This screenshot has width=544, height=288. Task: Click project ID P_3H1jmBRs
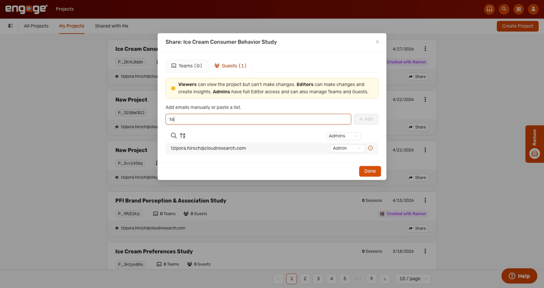click(131, 265)
